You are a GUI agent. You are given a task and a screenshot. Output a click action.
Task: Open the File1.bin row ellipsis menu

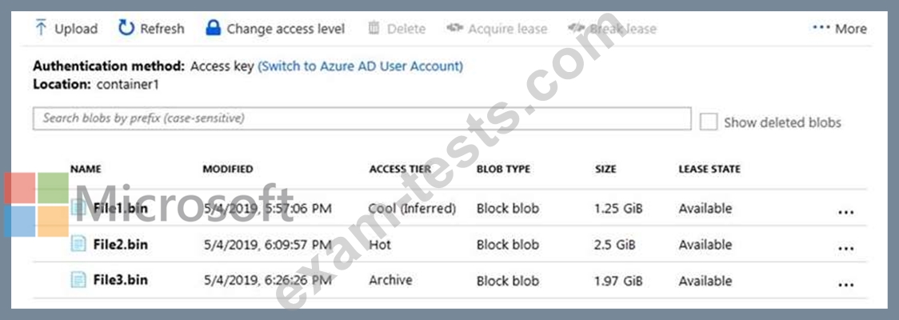pos(845,212)
